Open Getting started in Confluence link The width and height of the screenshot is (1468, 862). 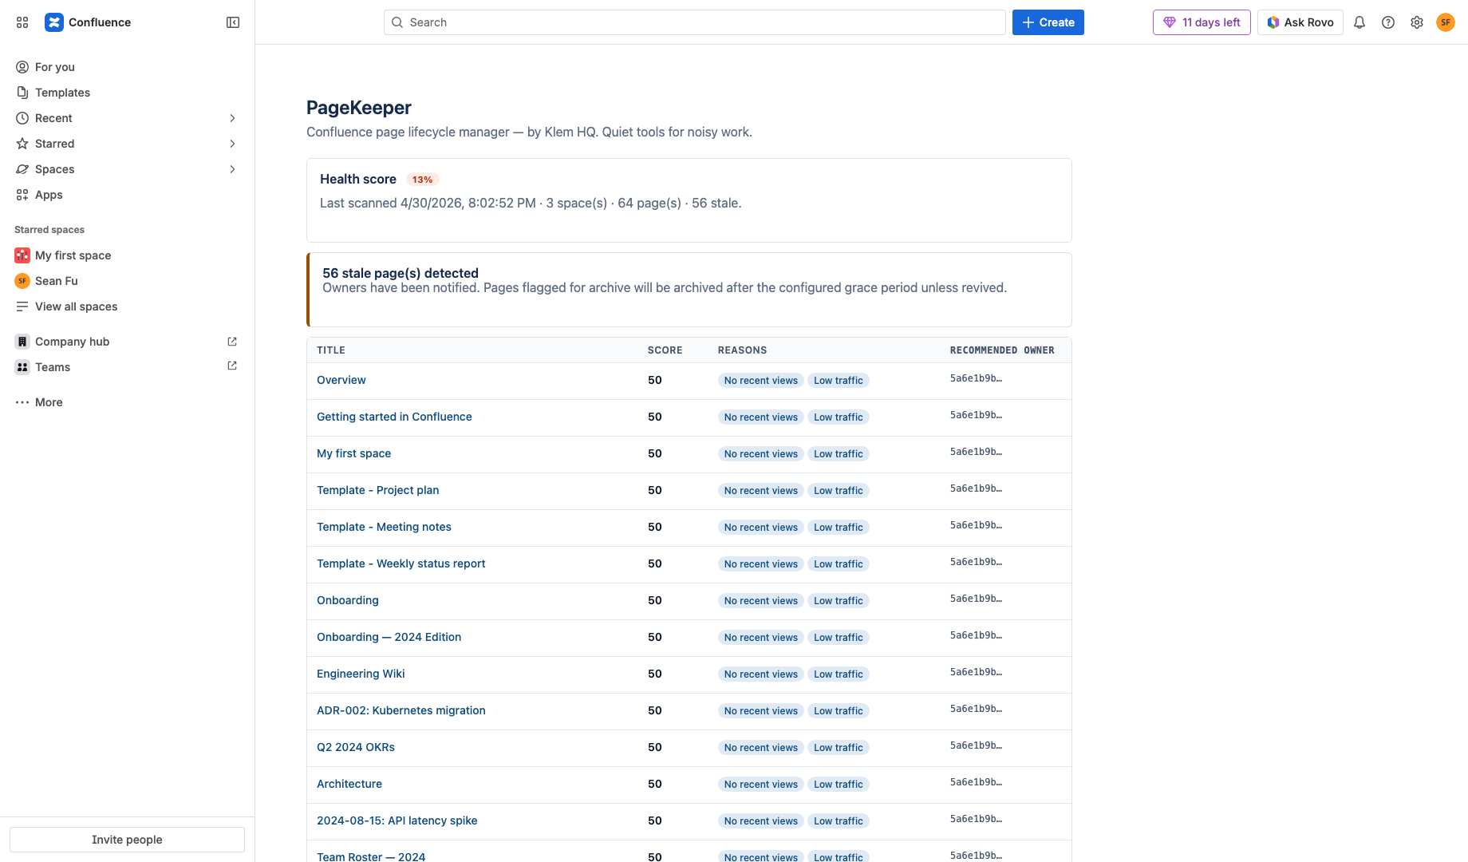pyautogui.click(x=394, y=417)
